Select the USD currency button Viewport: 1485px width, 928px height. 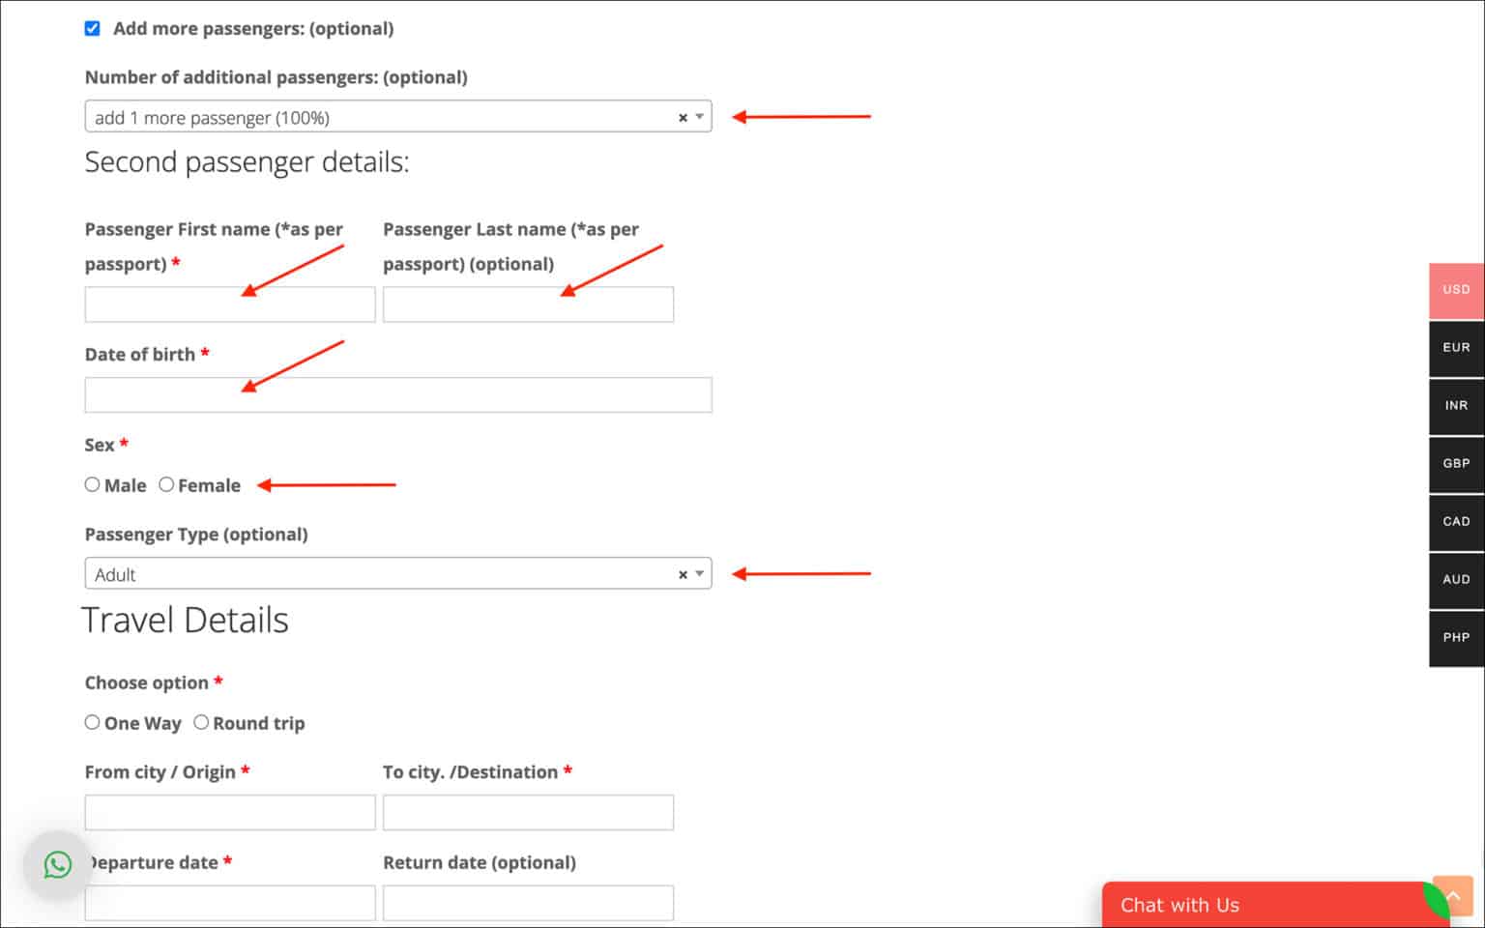click(1456, 289)
